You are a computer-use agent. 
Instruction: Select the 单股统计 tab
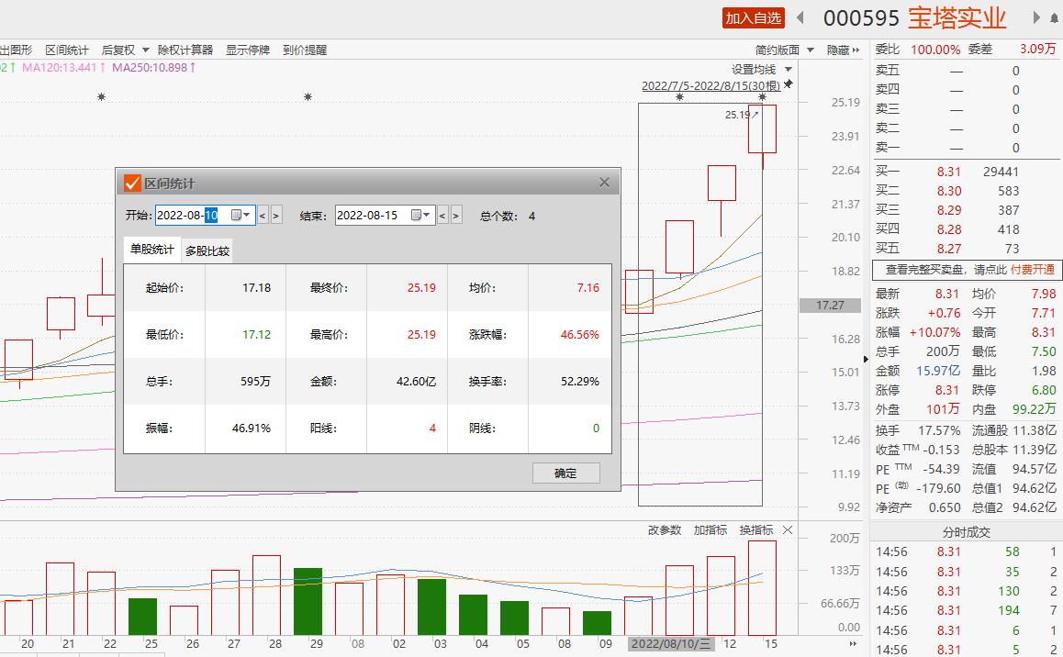point(151,250)
